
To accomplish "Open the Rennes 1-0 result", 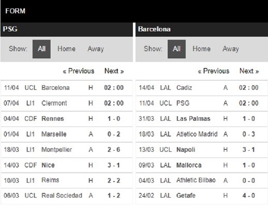I will point(67,119).
